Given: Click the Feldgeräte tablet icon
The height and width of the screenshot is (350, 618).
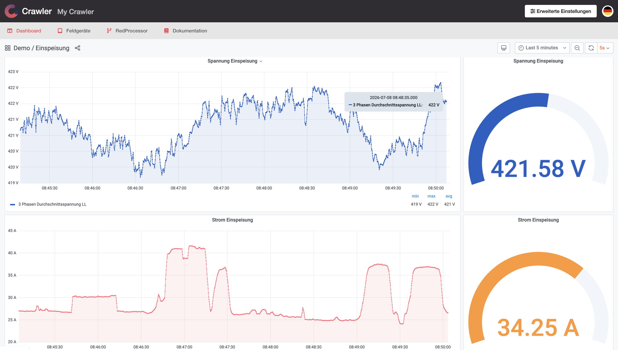Looking at the screenshot, I should pyautogui.click(x=60, y=31).
